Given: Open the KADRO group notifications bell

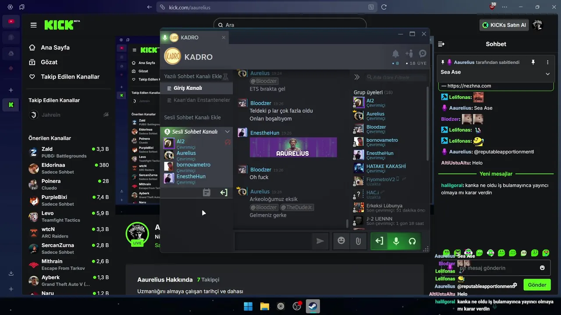Looking at the screenshot, I should point(395,54).
